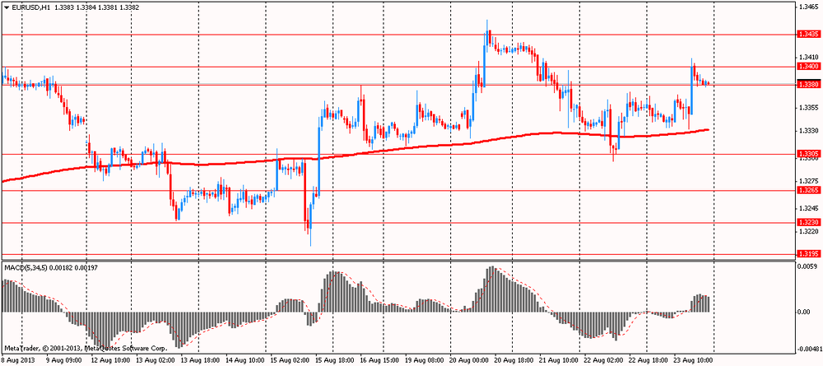
Task: Click the 14 Aug 10:00 time label
Action: (244, 361)
